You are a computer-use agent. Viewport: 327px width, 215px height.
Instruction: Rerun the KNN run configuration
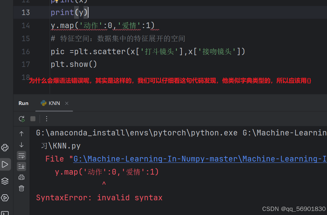point(21,119)
